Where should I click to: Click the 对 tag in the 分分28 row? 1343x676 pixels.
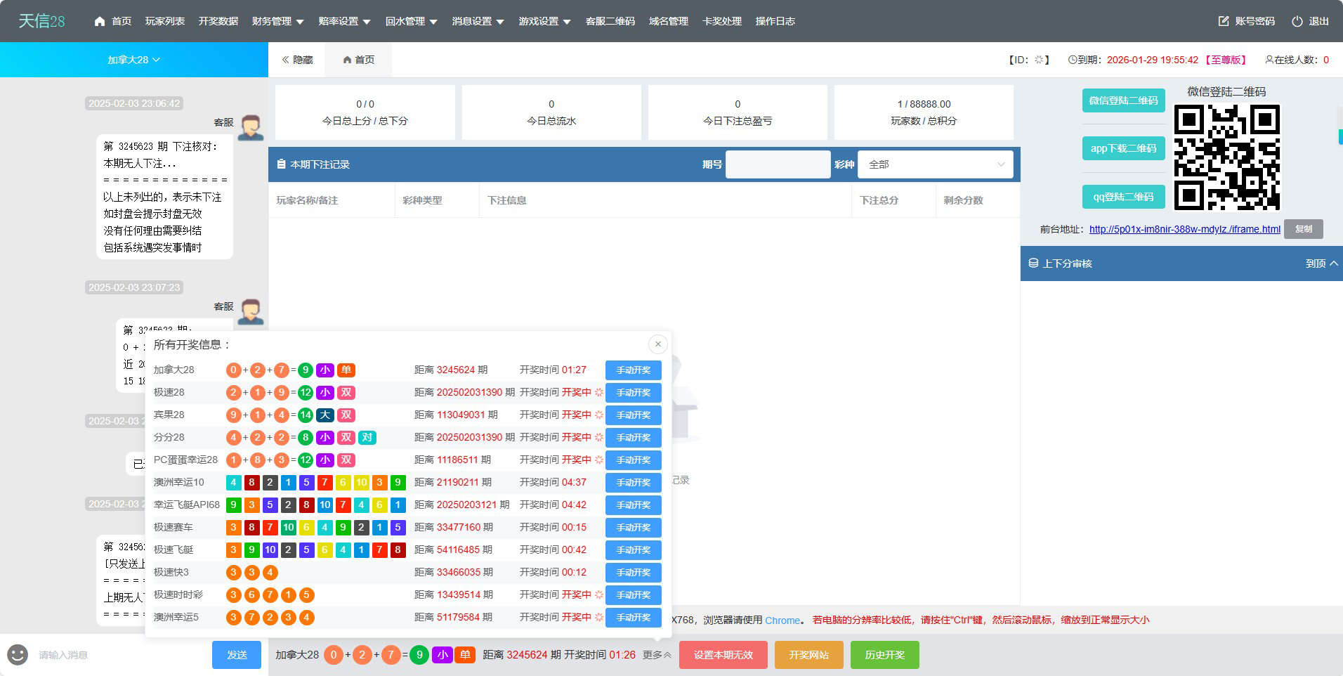pyautogui.click(x=367, y=437)
